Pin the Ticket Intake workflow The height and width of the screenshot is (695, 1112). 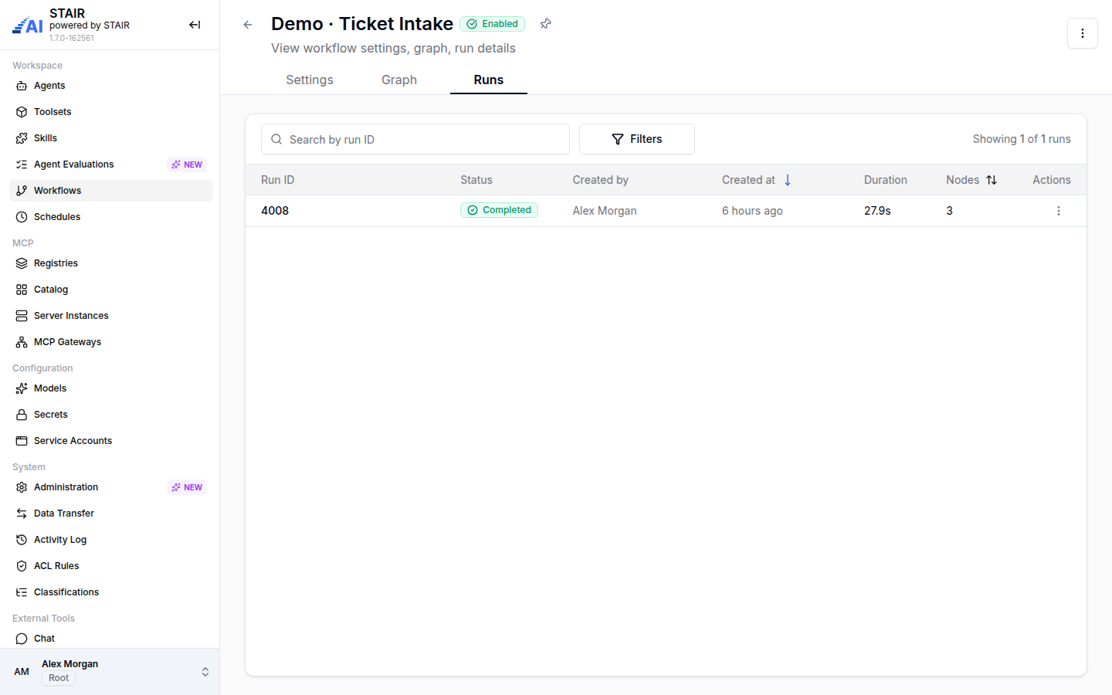(546, 24)
